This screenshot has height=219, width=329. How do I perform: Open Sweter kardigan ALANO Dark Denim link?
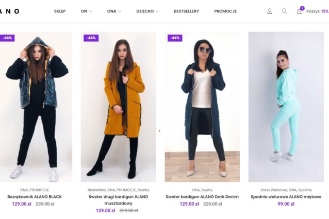(x=202, y=196)
